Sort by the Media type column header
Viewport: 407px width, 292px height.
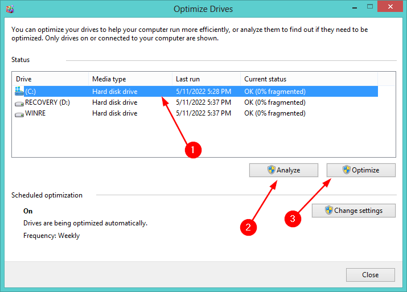pos(130,79)
